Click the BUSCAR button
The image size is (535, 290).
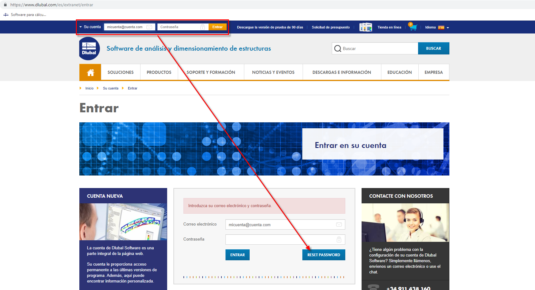(433, 48)
